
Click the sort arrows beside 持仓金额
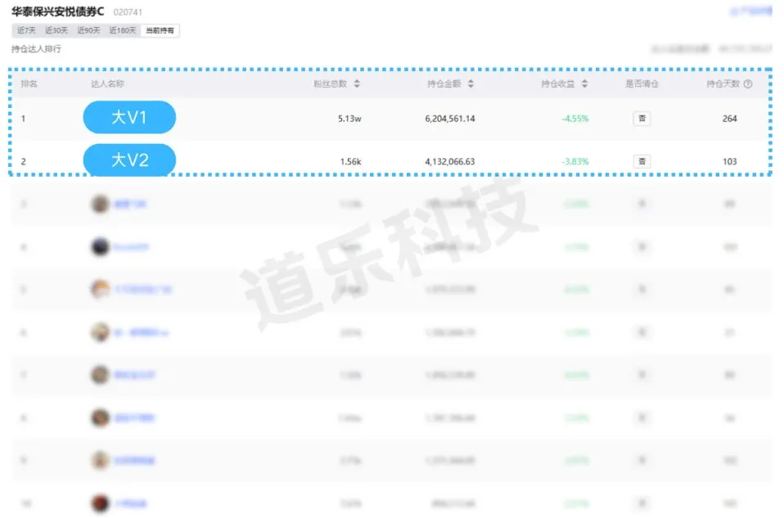pyautogui.click(x=471, y=84)
